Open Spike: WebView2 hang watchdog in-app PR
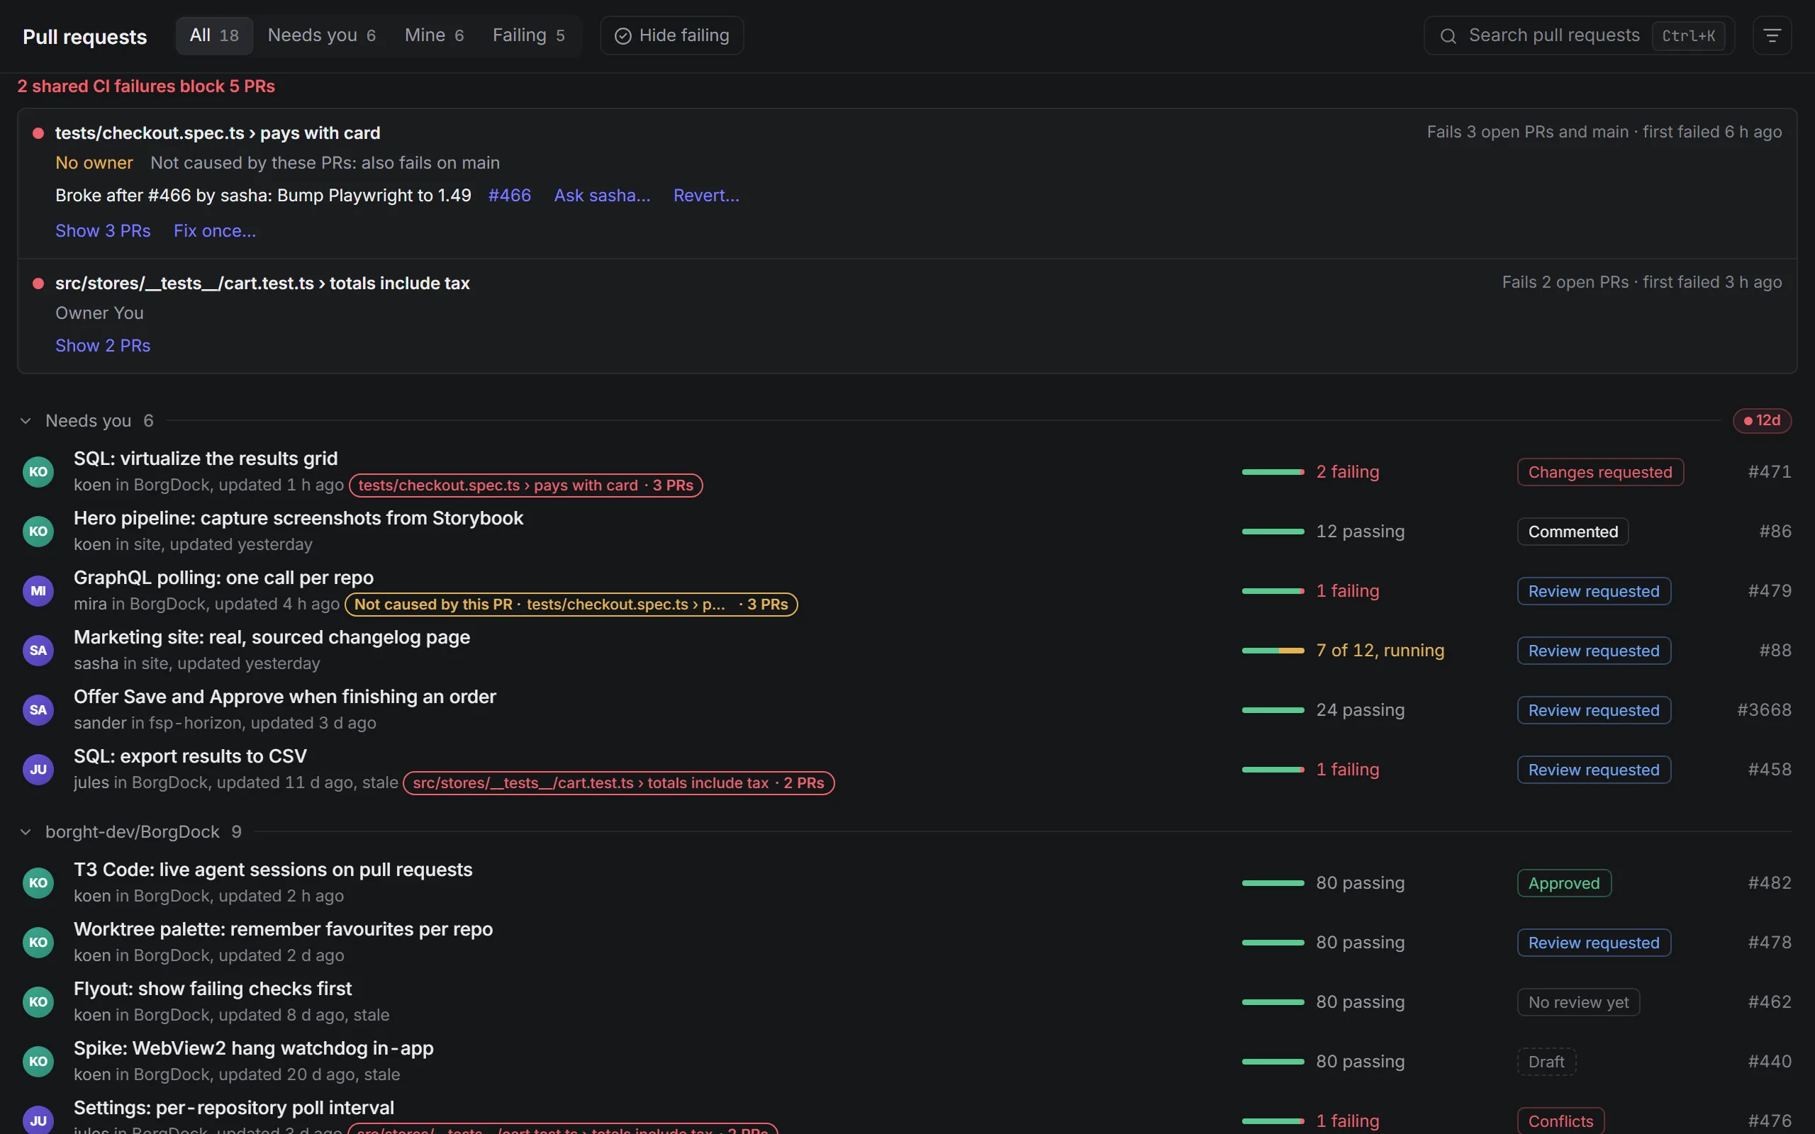Viewport: 1815px width, 1134px height. coord(254,1048)
